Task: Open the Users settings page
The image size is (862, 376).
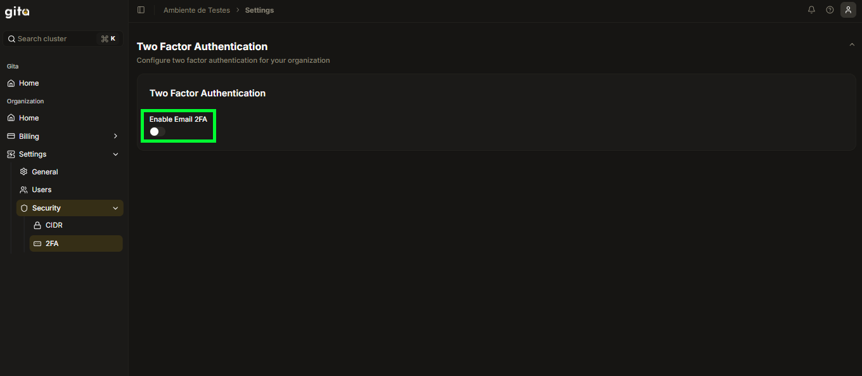Action: tap(42, 190)
